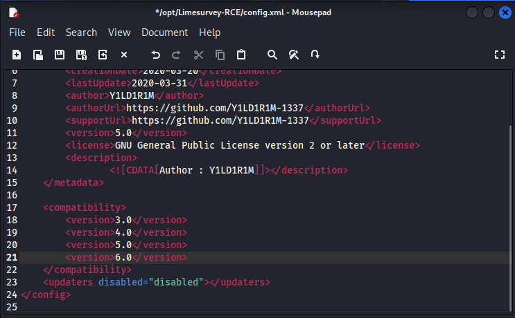515x318 pixels.
Task: Click the Paste clipboard icon
Action: coord(241,55)
